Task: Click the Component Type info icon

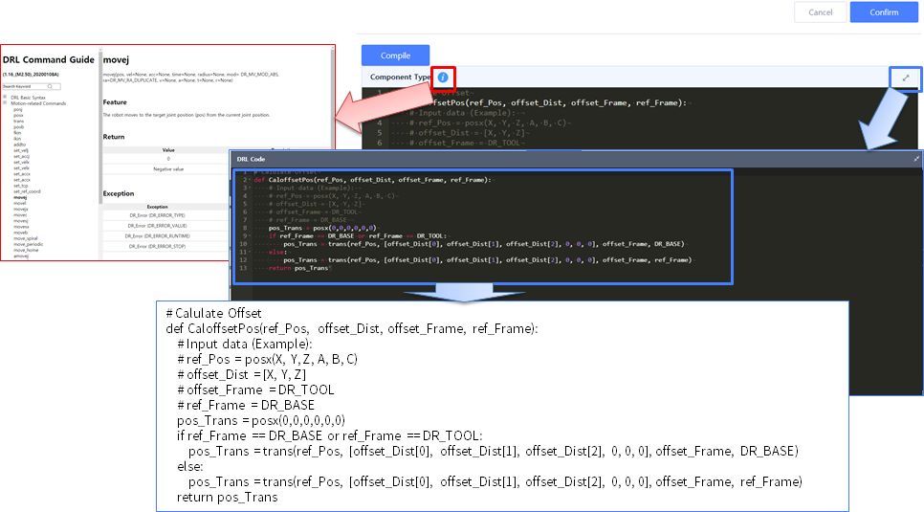Action: [x=443, y=78]
